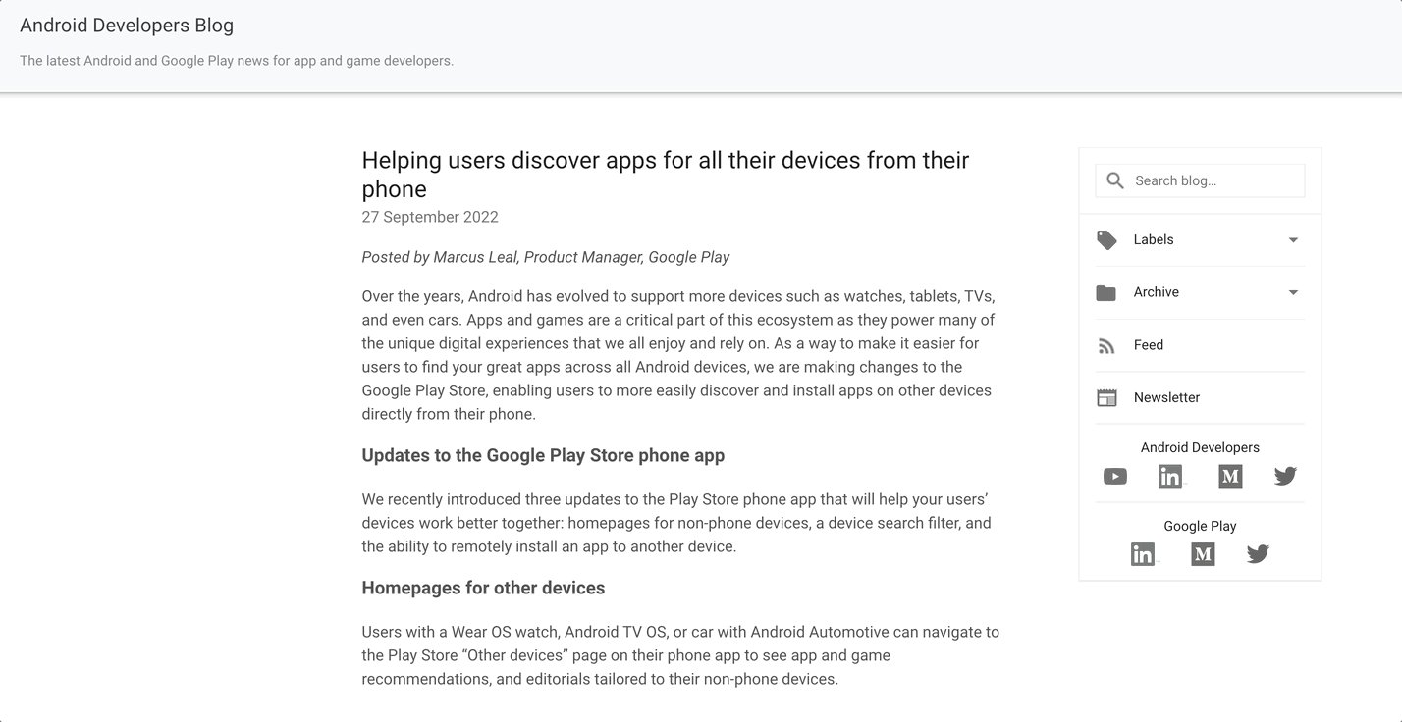Click the Updates to Google Play Store heading
This screenshot has width=1402, height=722.
543,455
